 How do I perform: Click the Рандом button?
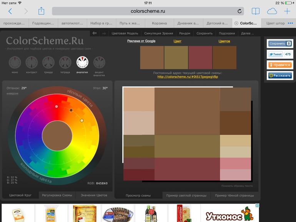click(185, 33)
